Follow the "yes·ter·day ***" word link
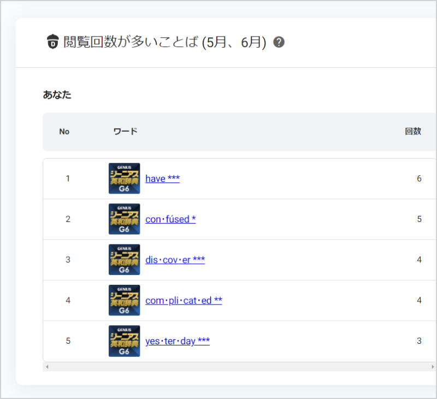The image size is (437, 399). pyautogui.click(x=178, y=341)
